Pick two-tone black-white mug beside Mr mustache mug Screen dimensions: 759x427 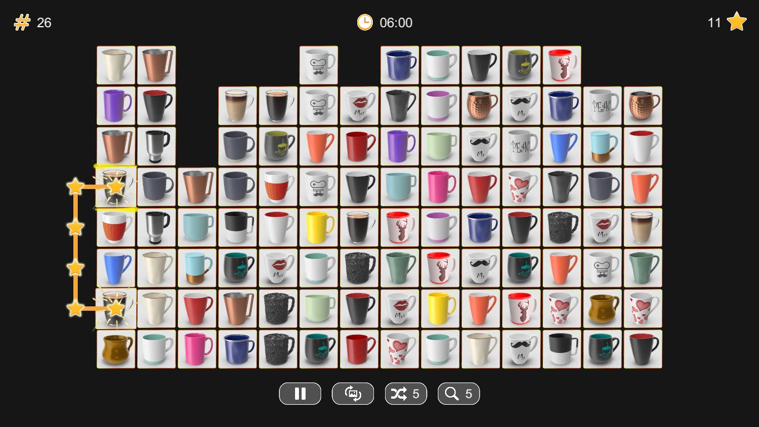pos(562,349)
